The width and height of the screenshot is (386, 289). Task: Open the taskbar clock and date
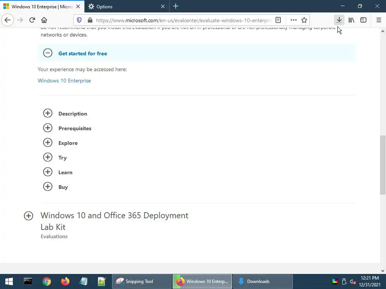(x=369, y=281)
